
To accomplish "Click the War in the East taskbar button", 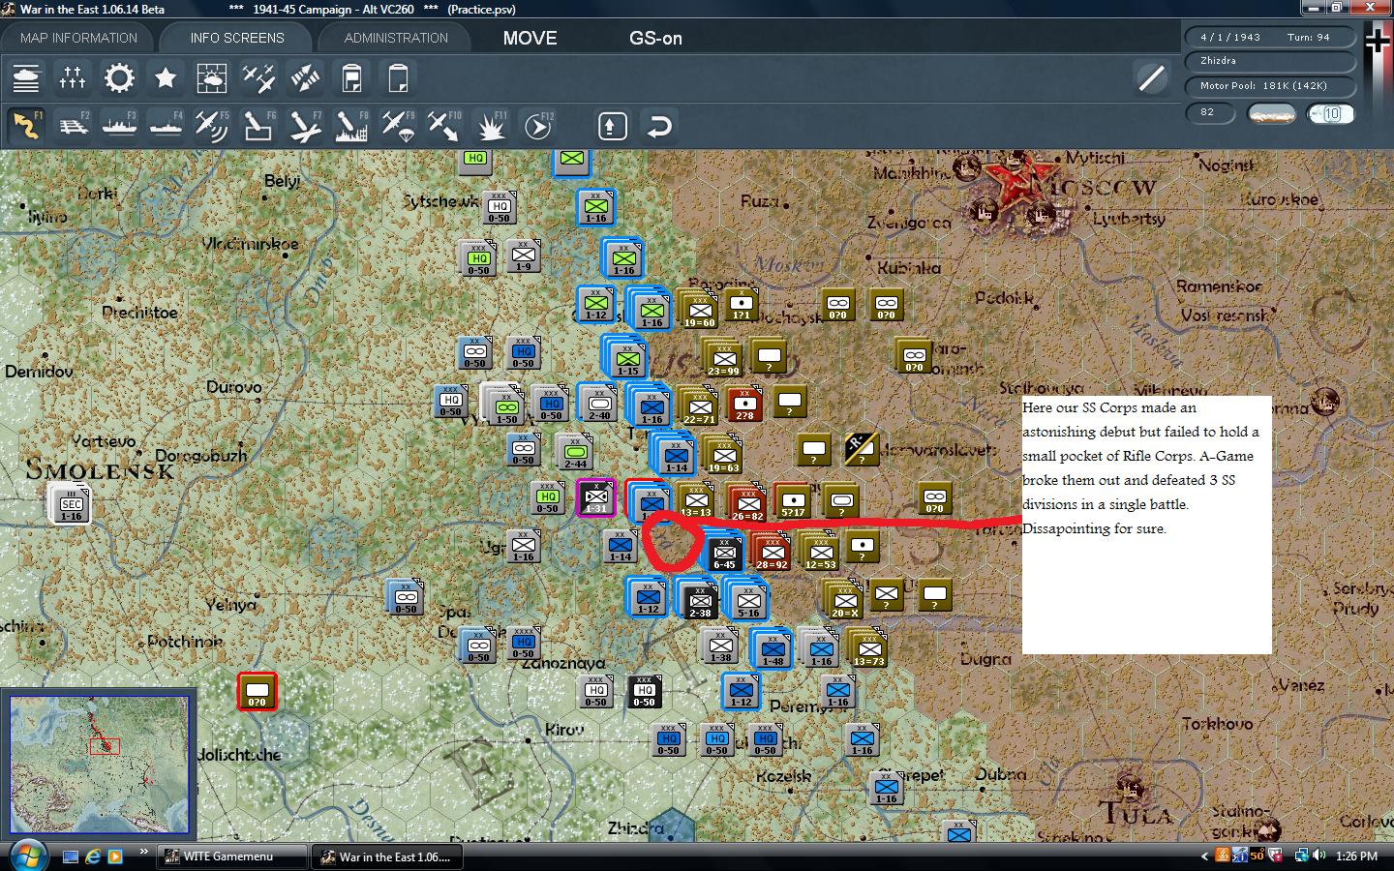I will 385,856.
